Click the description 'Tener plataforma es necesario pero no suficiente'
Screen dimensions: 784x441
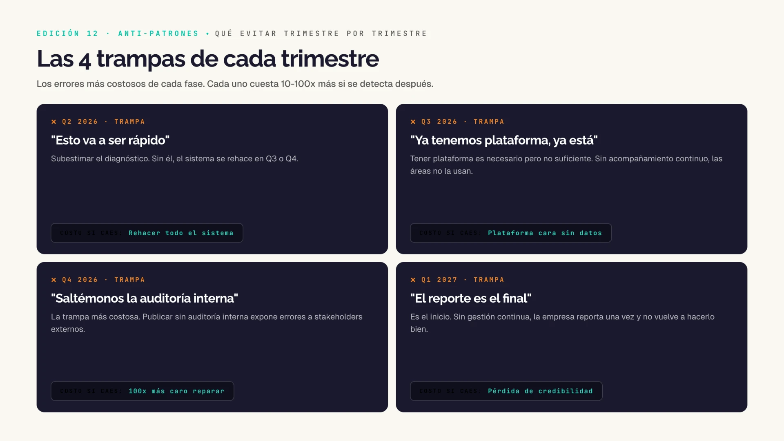(501, 158)
